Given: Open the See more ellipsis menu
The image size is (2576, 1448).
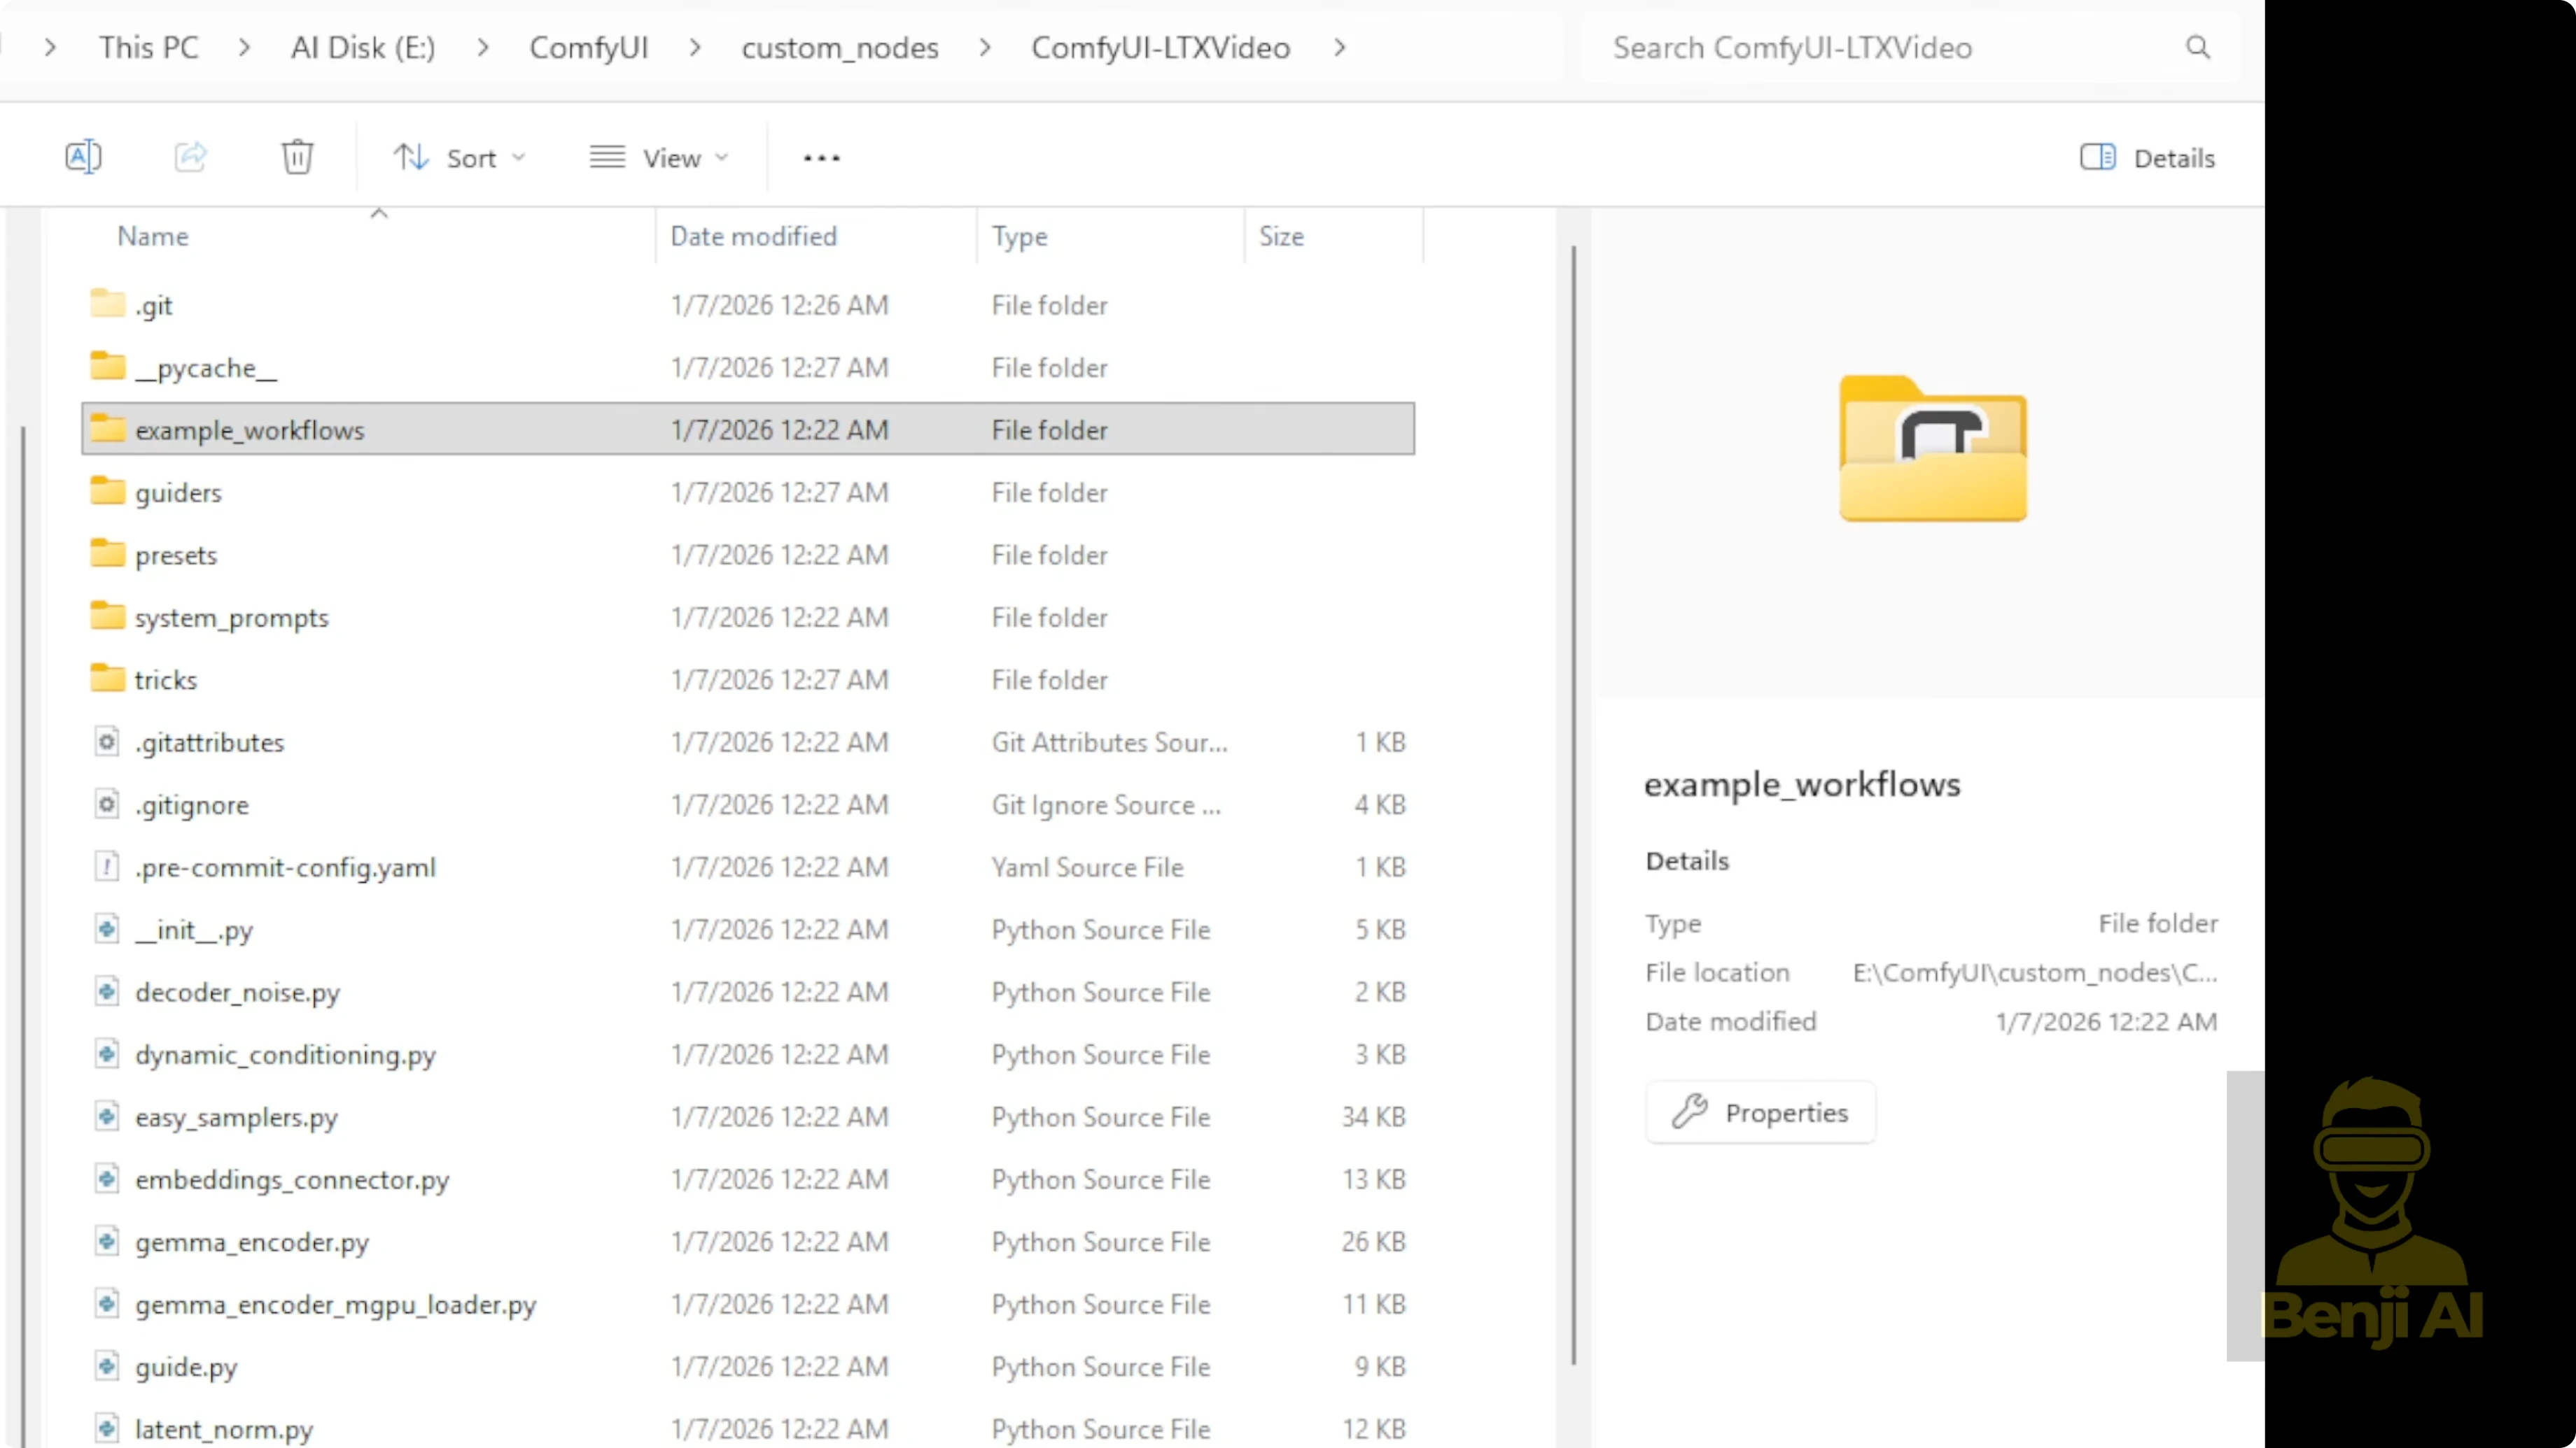Looking at the screenshot, I should pyautogui.click(x=821, y=158).
